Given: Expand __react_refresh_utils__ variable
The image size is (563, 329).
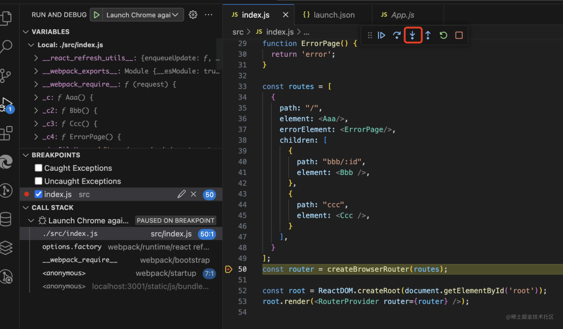Looking at the screenshot, I should coord(36,58).
